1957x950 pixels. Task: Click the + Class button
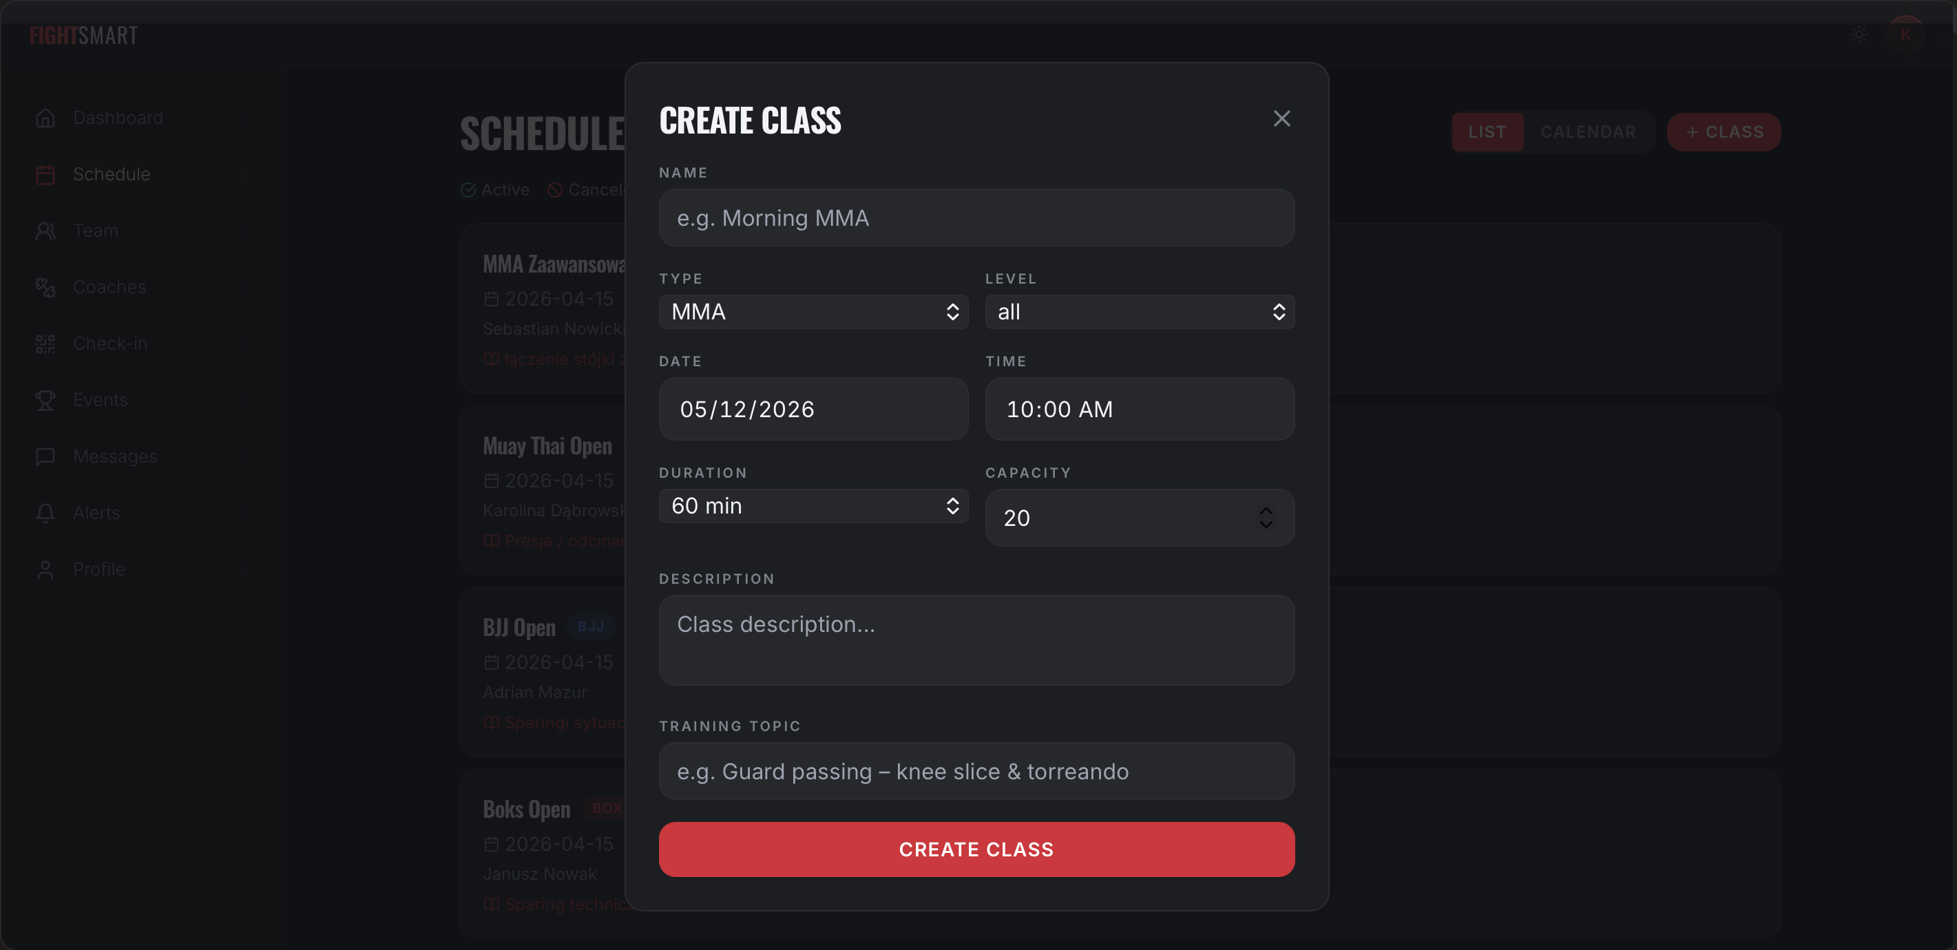pos(1724,132)
